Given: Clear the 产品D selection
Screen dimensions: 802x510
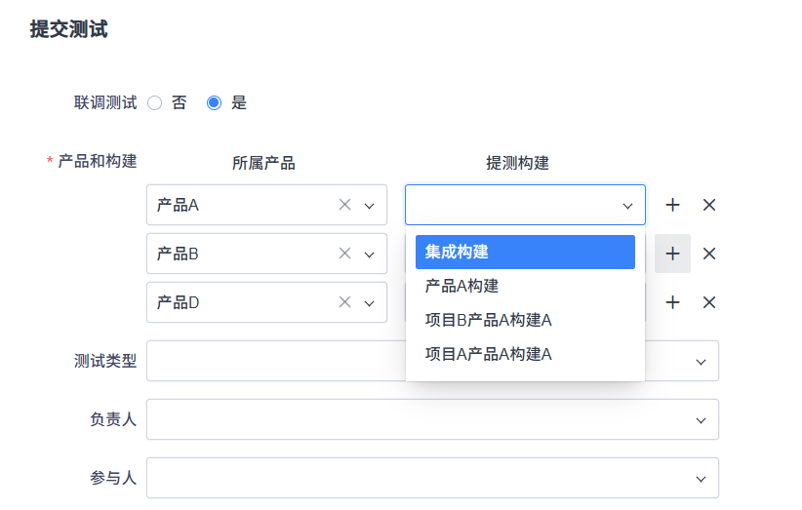Looking at the screenshot, I should 344,302.
